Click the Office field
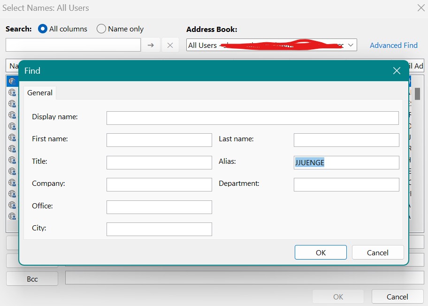The width and height of the screenshot is (428, 306). (159, 207)
